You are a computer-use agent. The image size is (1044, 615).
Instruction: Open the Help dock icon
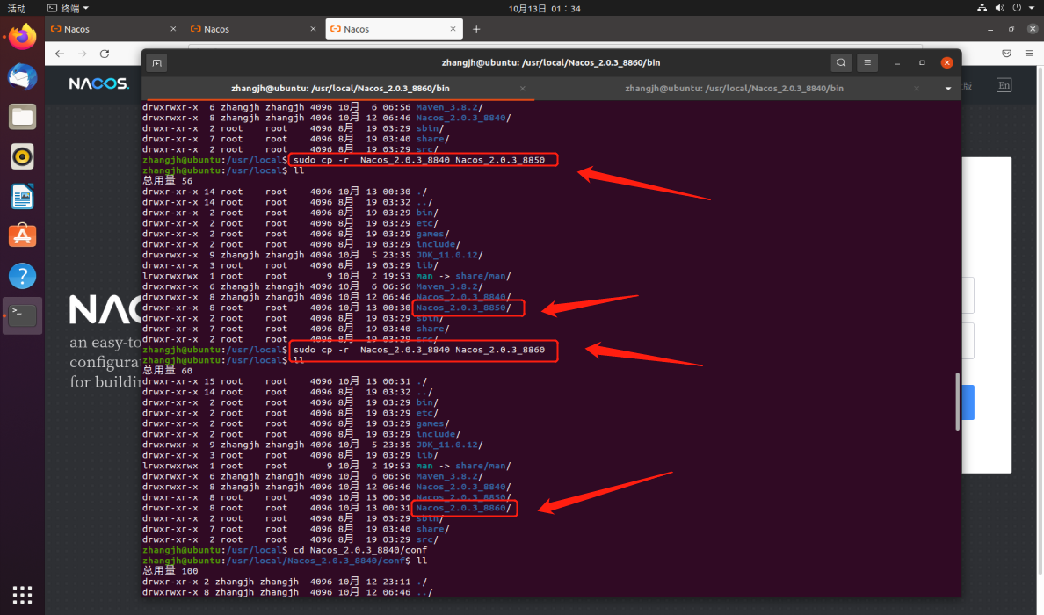pos(23,276)
